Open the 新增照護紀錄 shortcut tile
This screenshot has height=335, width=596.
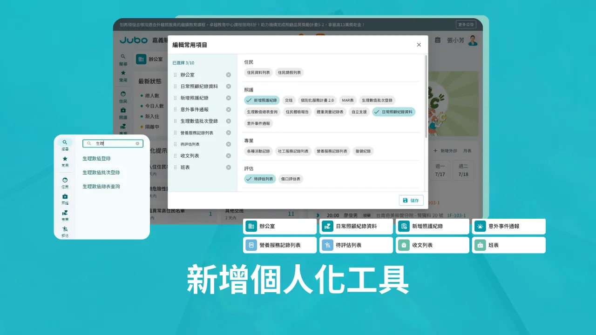tap(433, 226)
